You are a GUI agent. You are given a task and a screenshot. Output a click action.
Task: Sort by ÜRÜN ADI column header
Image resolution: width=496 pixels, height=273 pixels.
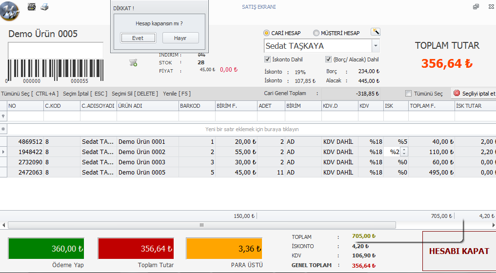[x=147, y=106]
